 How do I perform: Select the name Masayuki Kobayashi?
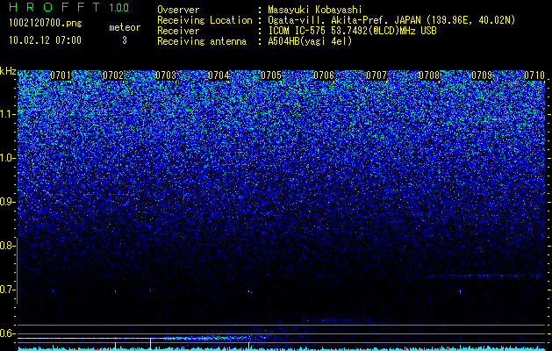coord(314,10)
